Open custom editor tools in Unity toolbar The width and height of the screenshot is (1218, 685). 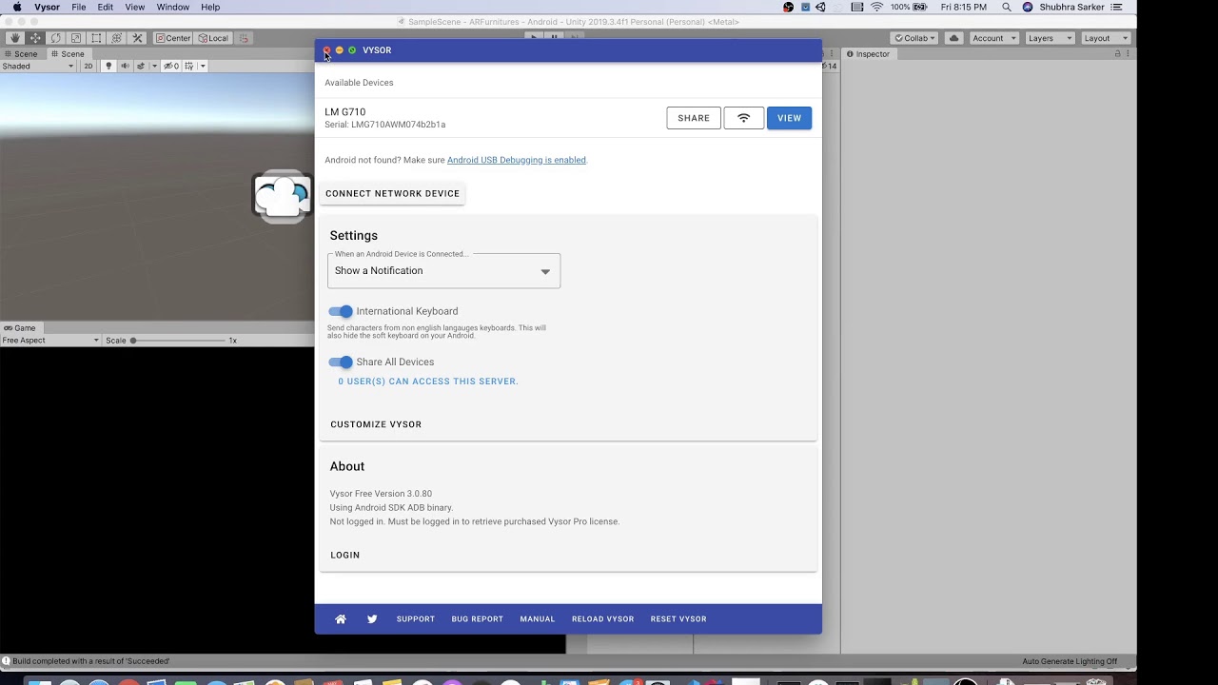137,38
